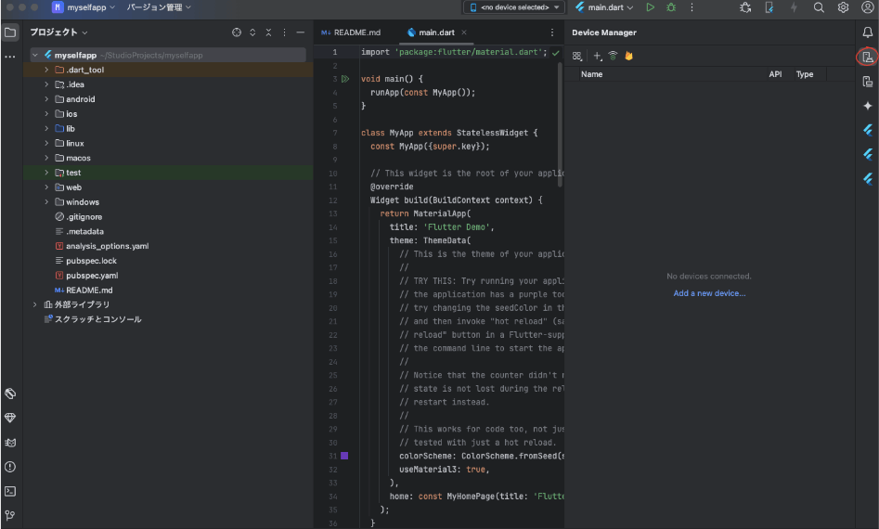Image resolution: width=879 pixels, height=529 pixels.
Task: Open the プロジェクト view dropdown
Action: click(58, 32)
